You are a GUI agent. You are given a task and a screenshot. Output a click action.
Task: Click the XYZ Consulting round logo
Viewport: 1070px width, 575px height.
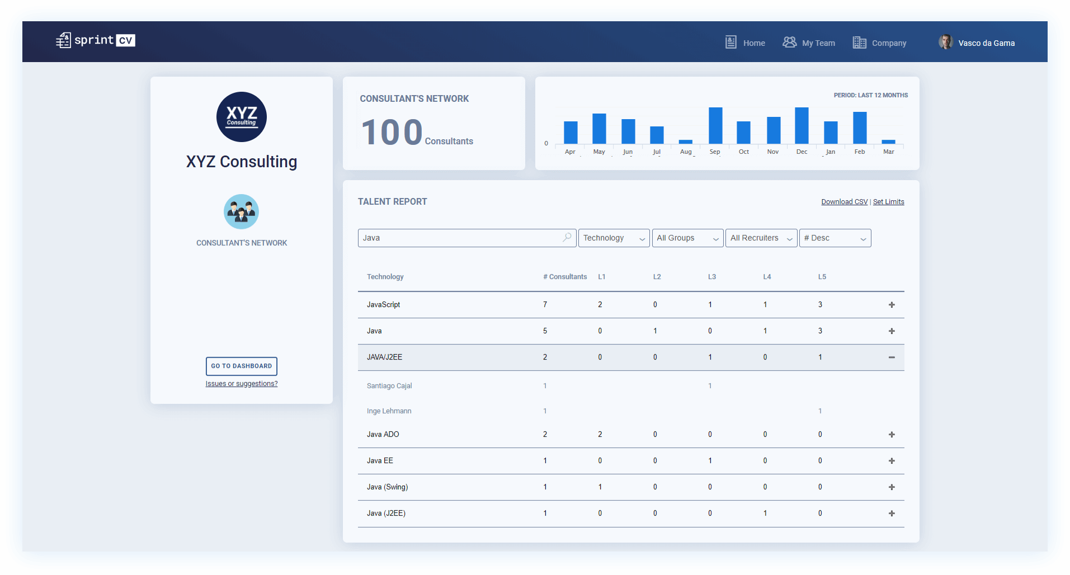pos(241,117)
